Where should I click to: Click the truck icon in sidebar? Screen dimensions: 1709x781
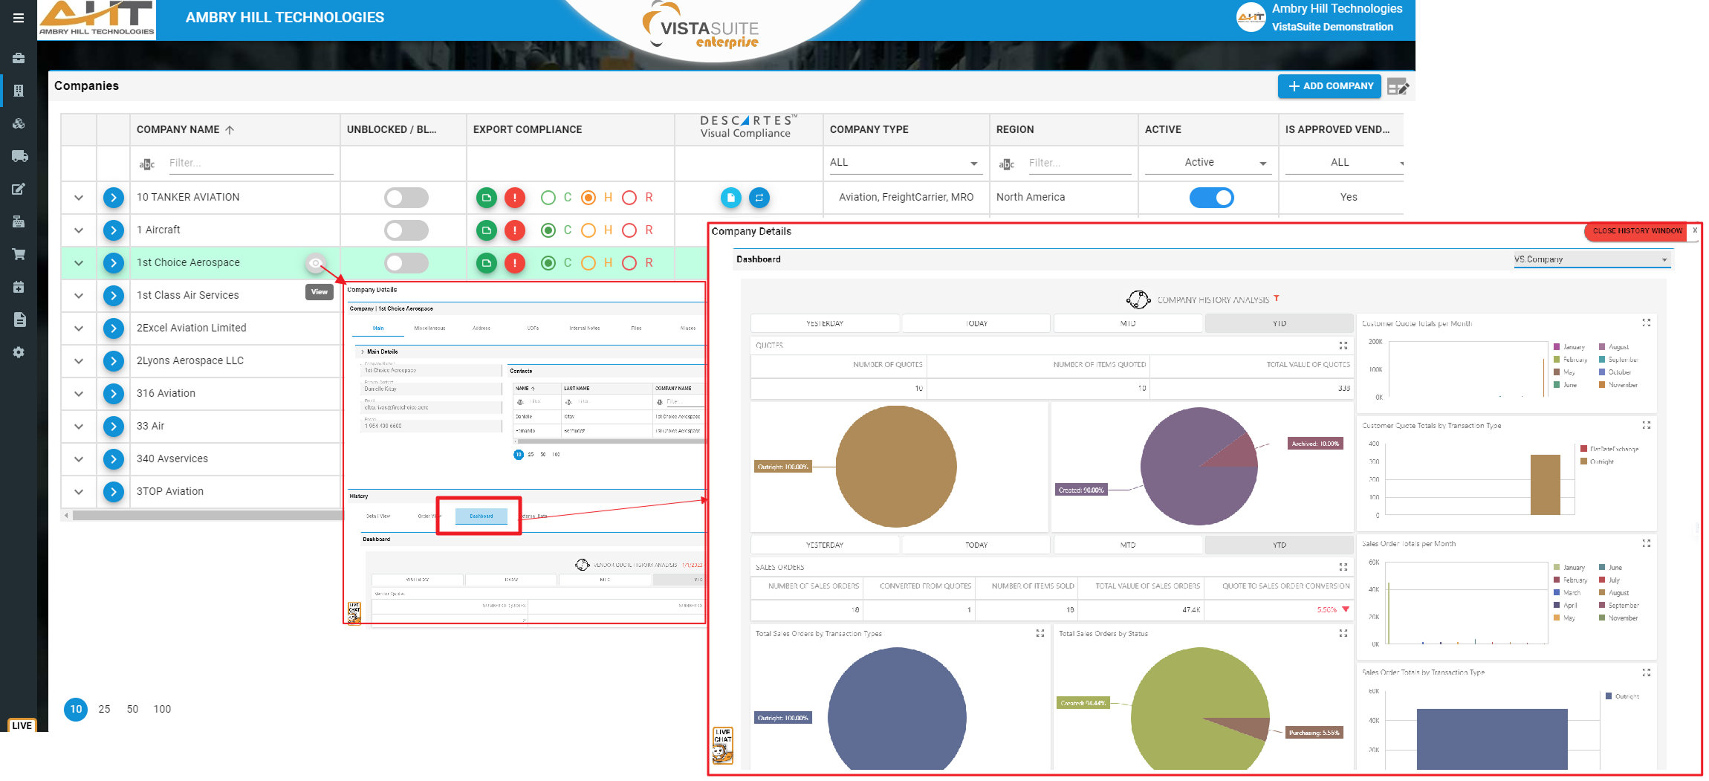click(x=19, y=156)
